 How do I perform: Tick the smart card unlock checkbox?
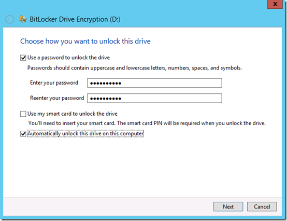click(23, 114)
